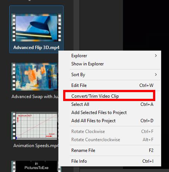Click Add All Files to Project
169x172 pixels.
pyautogui.click(x=110, y=121)
